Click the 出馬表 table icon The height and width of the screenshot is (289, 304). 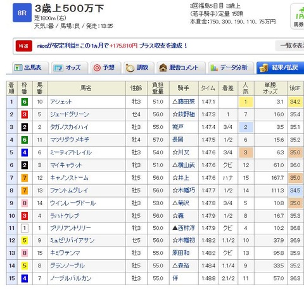pos(18,68)
